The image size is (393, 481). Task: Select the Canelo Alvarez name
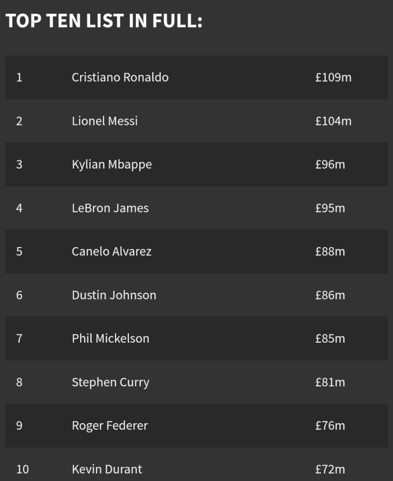pyautogui.click(x=112, y=251)
